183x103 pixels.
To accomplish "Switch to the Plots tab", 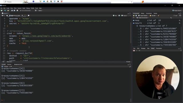I will coord(138,48).
